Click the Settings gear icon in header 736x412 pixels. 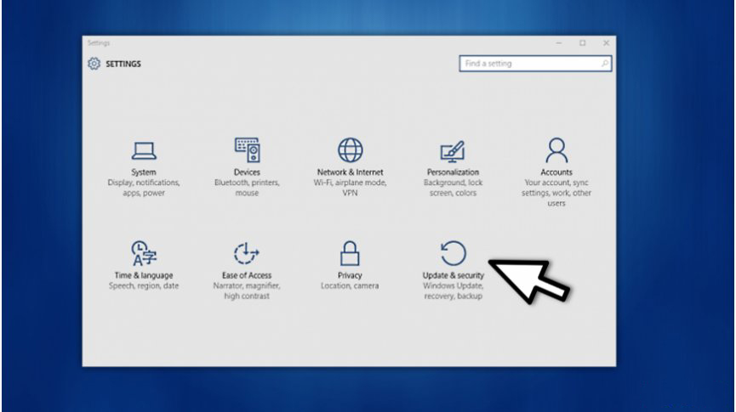pos(94,64)
